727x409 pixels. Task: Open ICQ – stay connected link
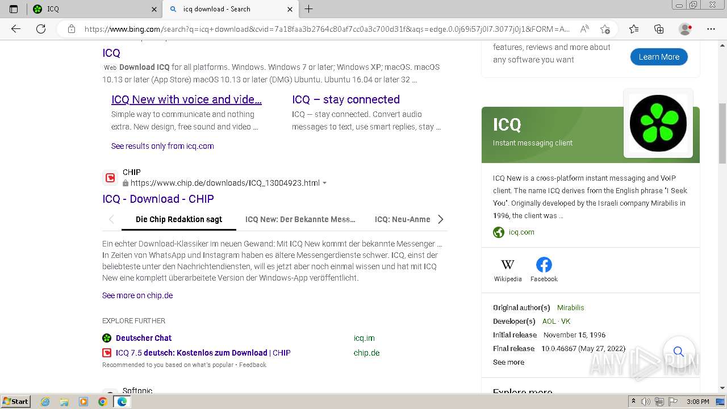pos(346,99)
